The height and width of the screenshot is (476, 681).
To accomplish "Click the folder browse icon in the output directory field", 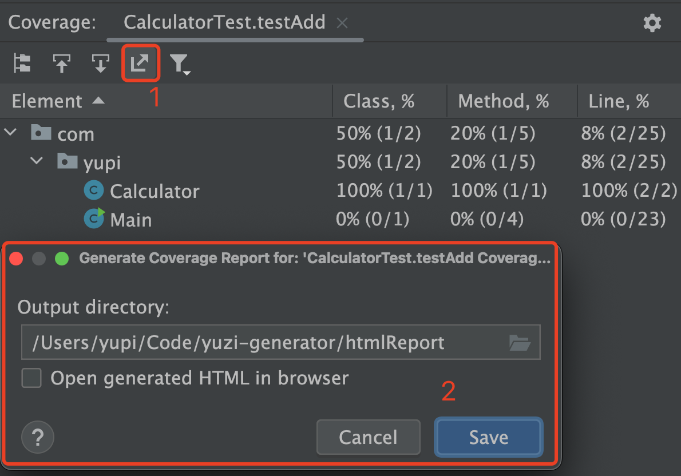I will tap(520, 343).
